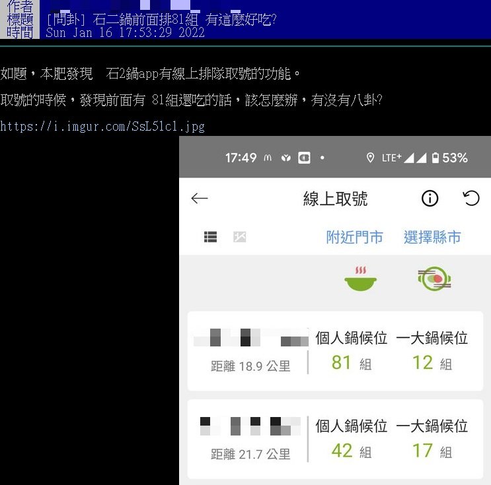Screen dimensions: 491x485
Task: Select the 選擇縣市 tab
Action: point(432,237)
